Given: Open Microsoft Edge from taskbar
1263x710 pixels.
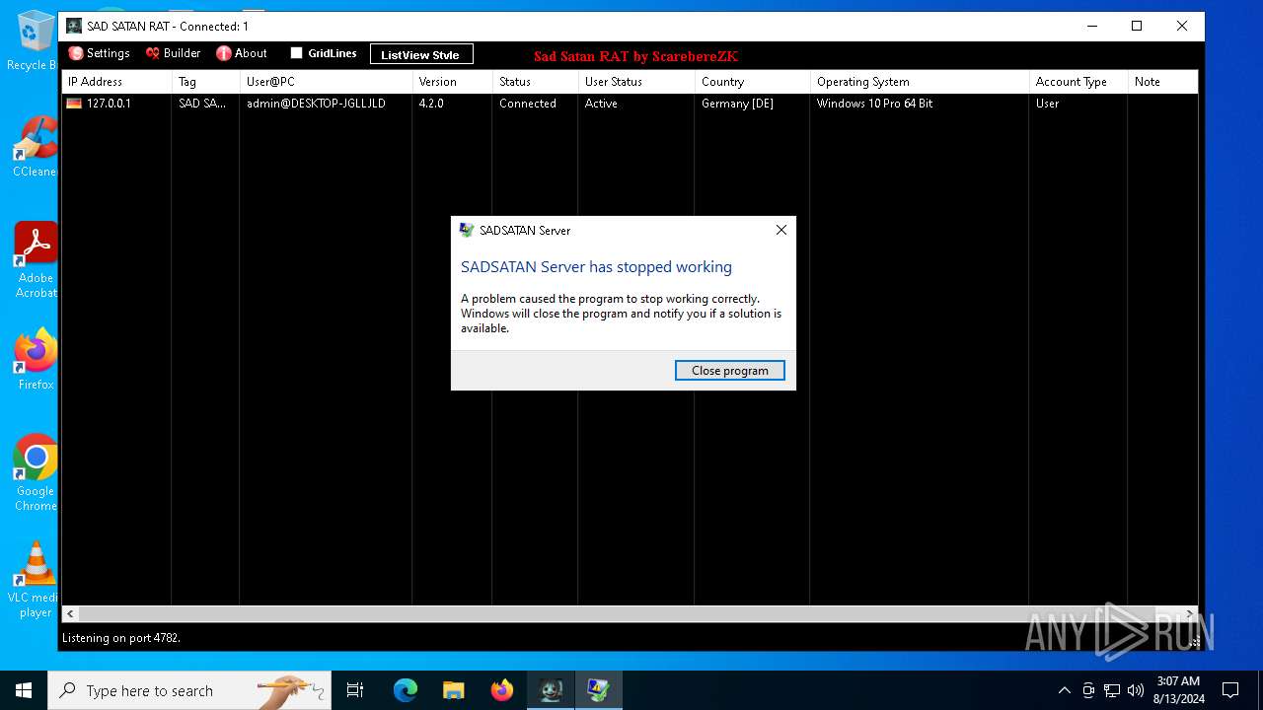Looking at the screenshot, I should point(406,690).
